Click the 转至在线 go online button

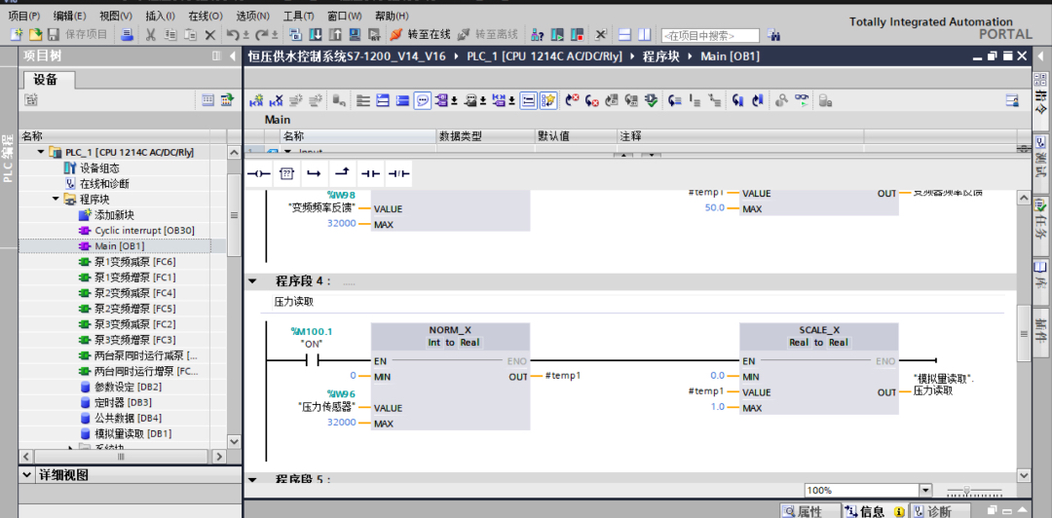click(x=420, y=34)
